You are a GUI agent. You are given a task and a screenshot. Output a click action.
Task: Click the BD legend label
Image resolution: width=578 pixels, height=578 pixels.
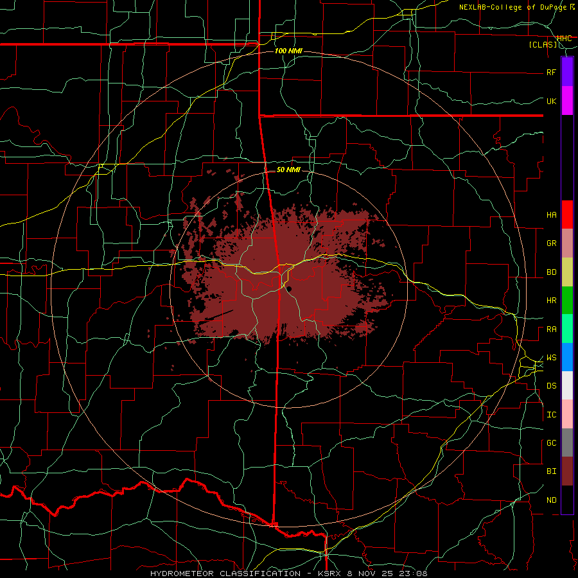(552, 272)
